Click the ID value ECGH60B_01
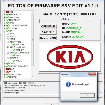Screen dimensions: 105x105 (x=75, y=28)
